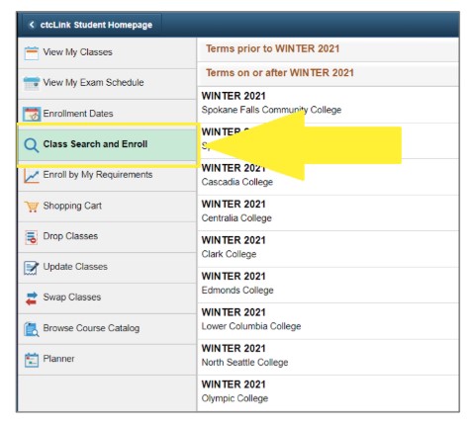Choose WINTER 2021 Centralia College

328,212
